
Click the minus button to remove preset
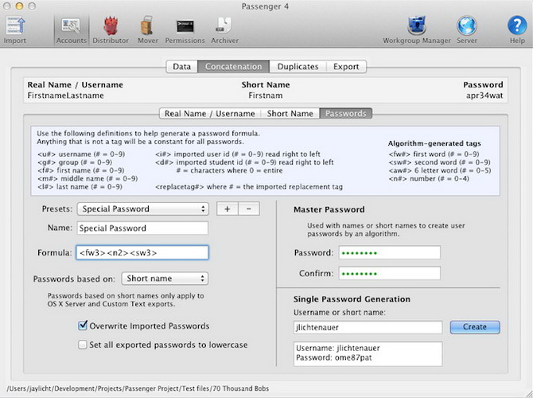(248, 209)
